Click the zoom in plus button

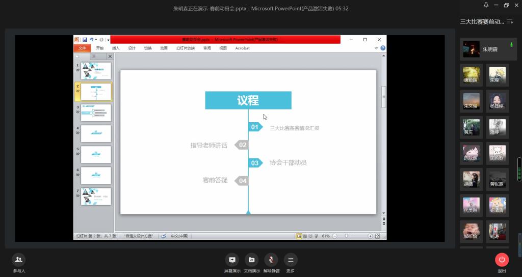(370, 236)
